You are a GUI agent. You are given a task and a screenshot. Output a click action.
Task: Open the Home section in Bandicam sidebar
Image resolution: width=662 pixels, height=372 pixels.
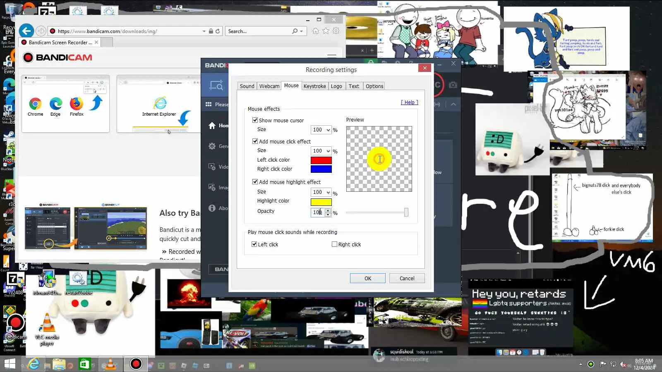click(212, 125)
